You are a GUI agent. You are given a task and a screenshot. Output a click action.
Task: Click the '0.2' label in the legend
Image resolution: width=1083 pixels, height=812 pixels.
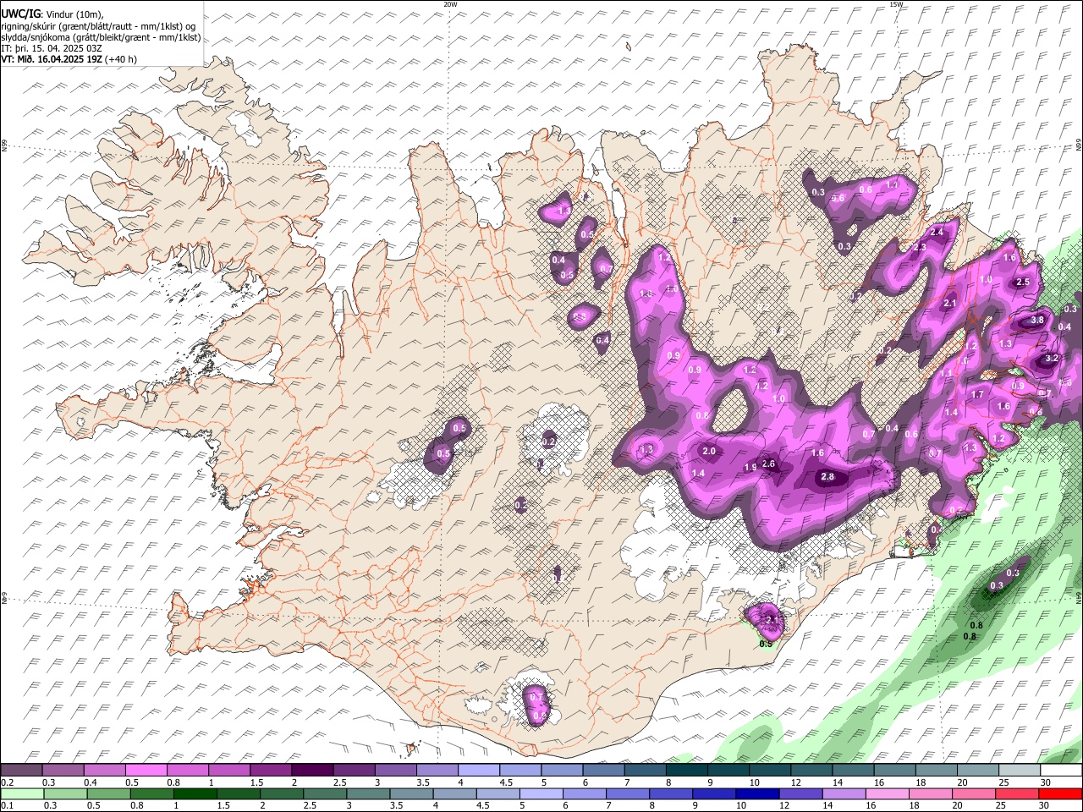pyautogui.click(x=7, y=782)
